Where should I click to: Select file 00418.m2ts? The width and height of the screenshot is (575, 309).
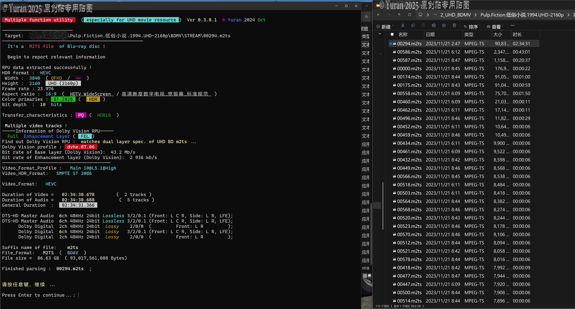409,268
